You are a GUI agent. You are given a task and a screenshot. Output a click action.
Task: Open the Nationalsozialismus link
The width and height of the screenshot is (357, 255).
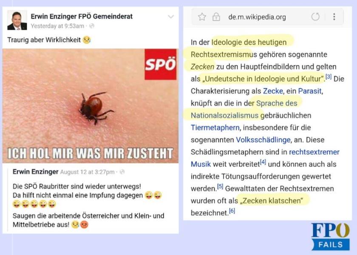[x=224, y=115]
